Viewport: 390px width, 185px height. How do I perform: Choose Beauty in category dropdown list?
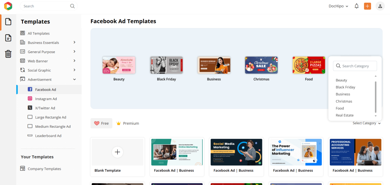(341, 80)
